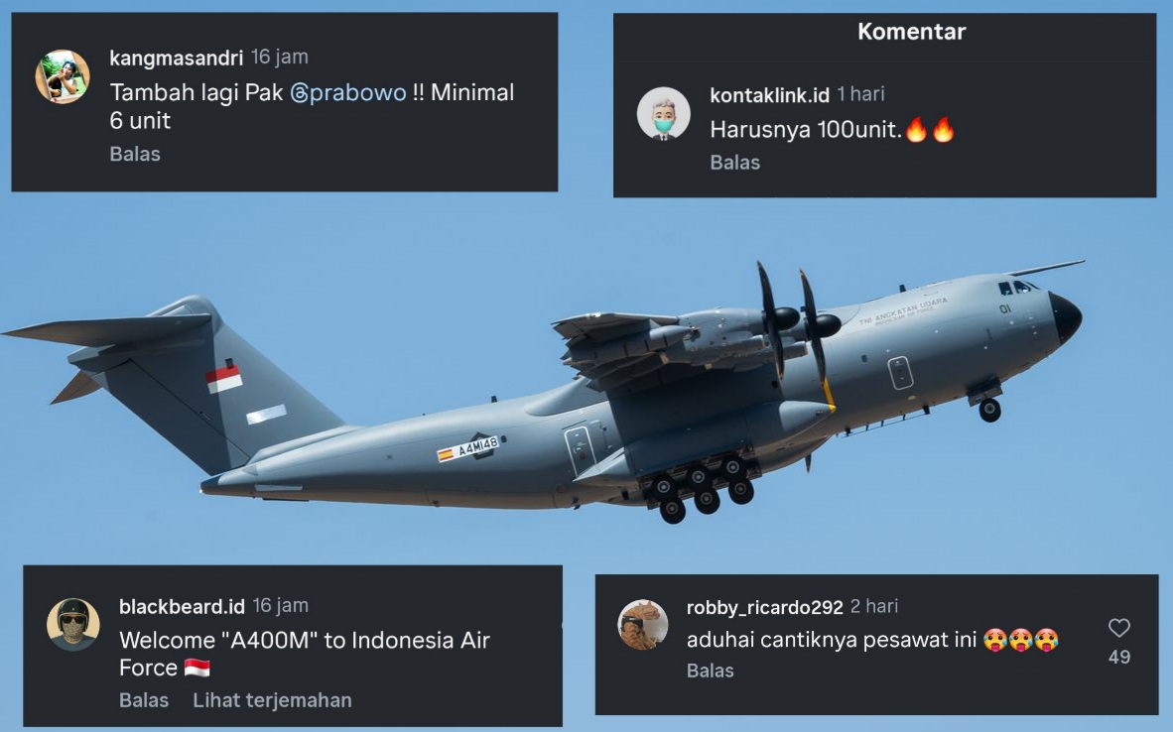Click the Komentar header title
The width and height of the screenshot is (1173, 732).
[911, 32]
